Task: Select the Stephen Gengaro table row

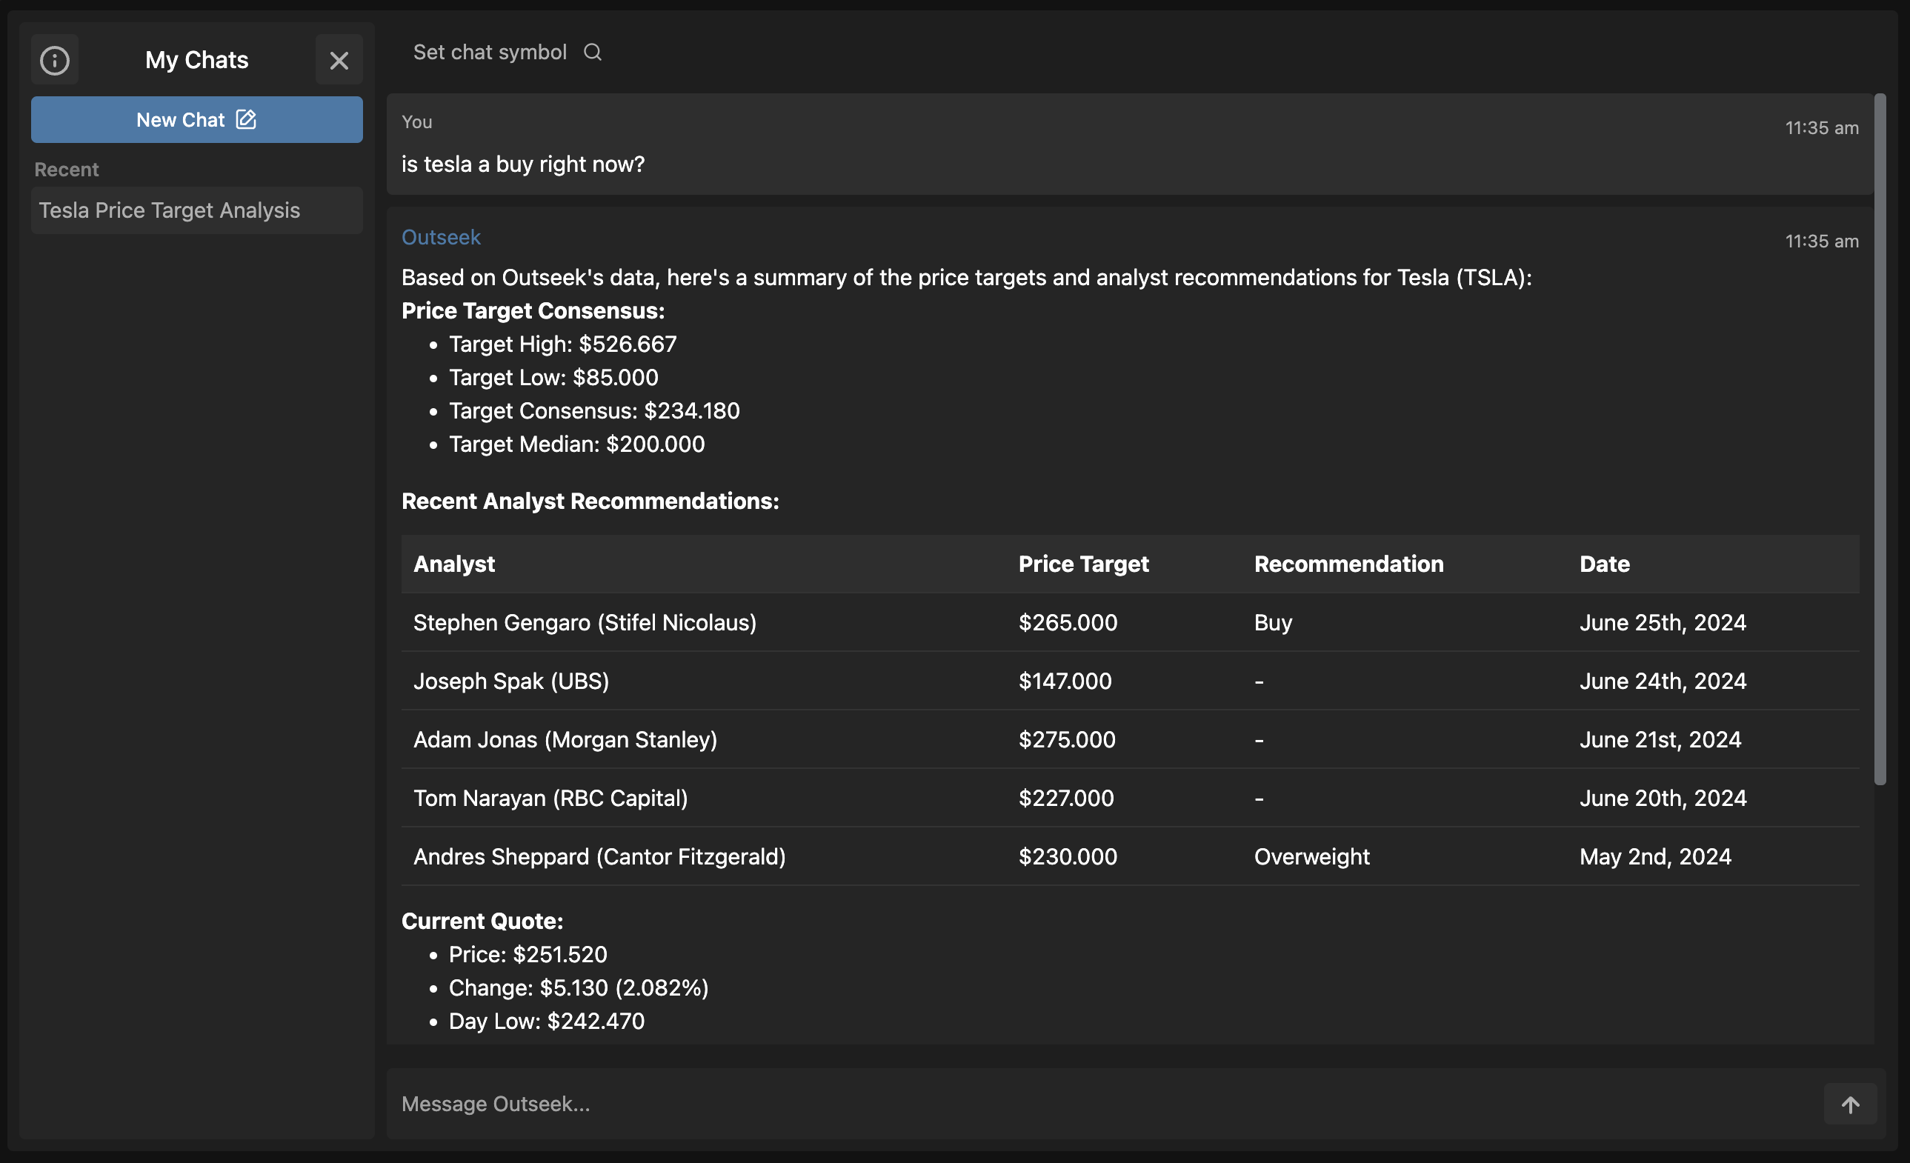Action: tap(585, 622)
